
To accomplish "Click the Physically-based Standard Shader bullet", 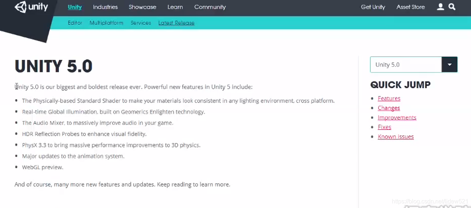I will [178, 101].
